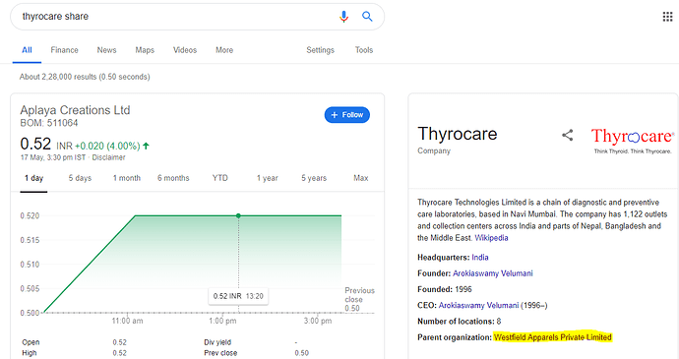Click the 0.52 INR price value
679x359 pixels.
point(35,144)
